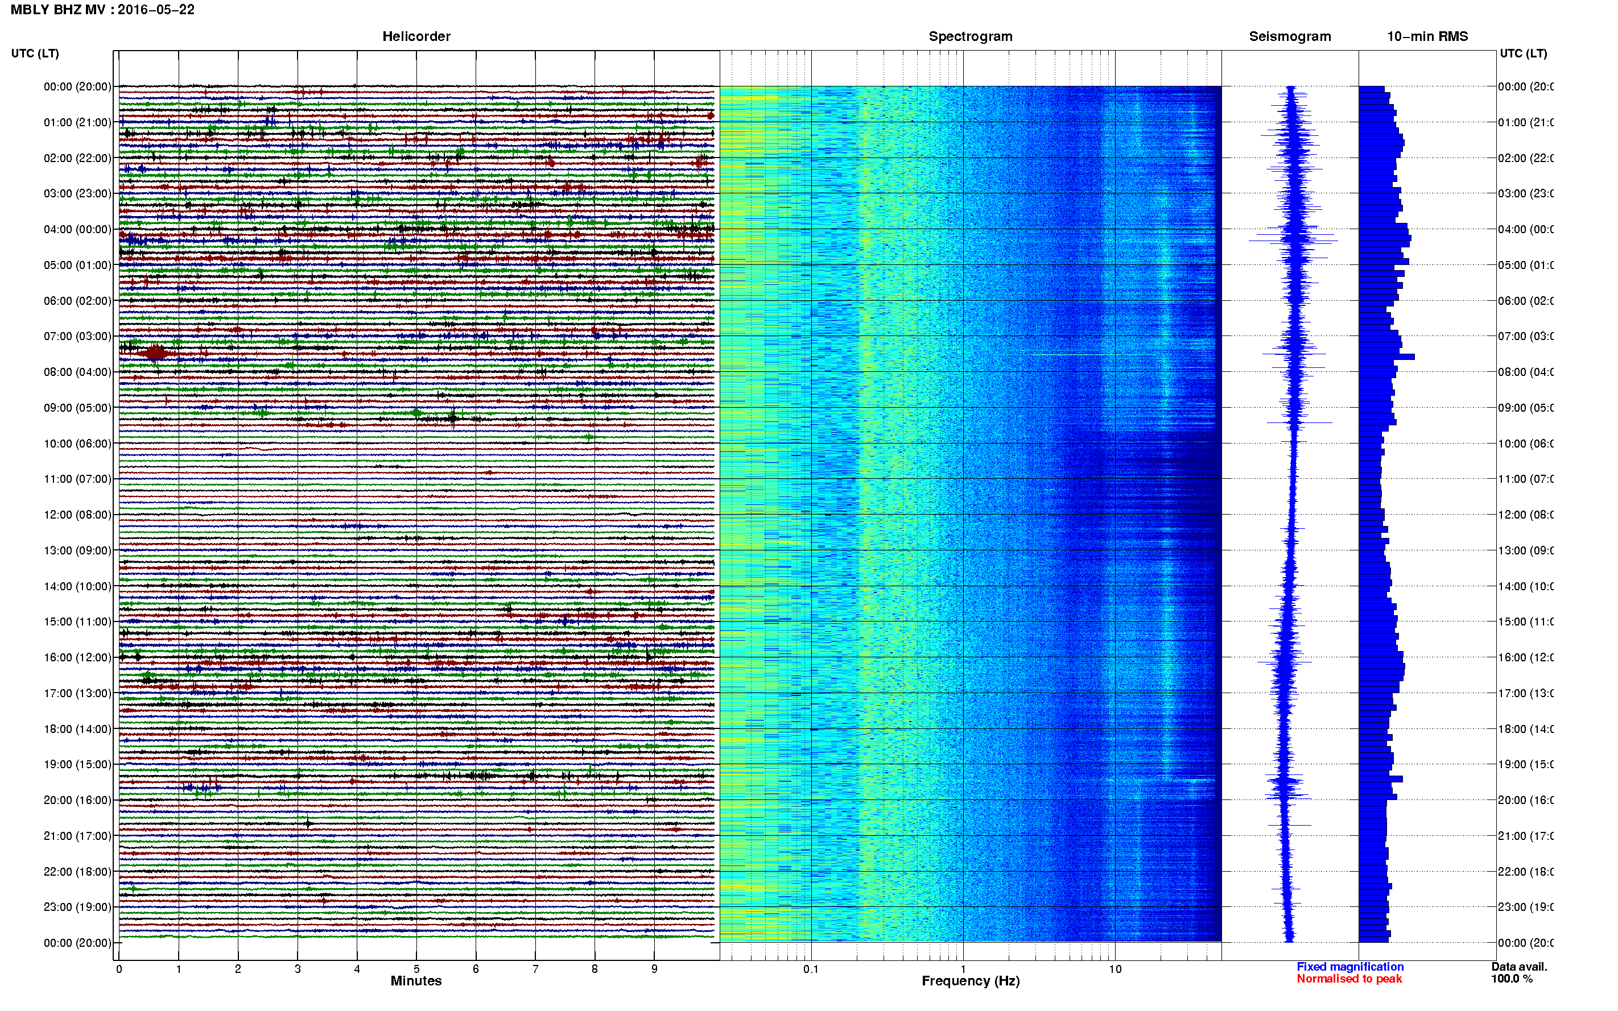Click the 10-min RMS panel heading
Image resolution: width=1618 pixels, height=1011 pixels.
1427,37
